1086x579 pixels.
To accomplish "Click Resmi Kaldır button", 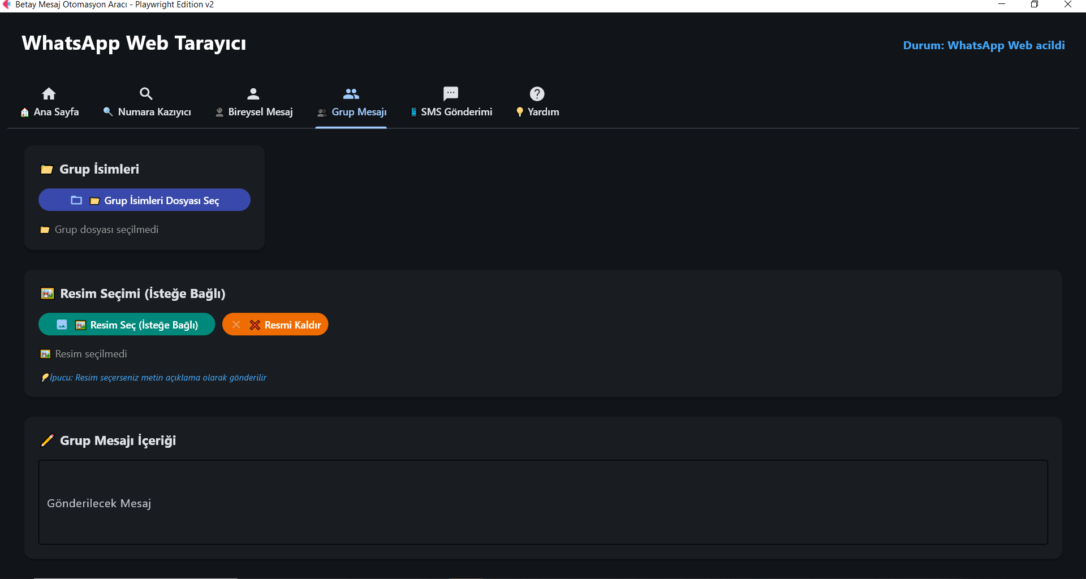I will [x=275, y=325].
